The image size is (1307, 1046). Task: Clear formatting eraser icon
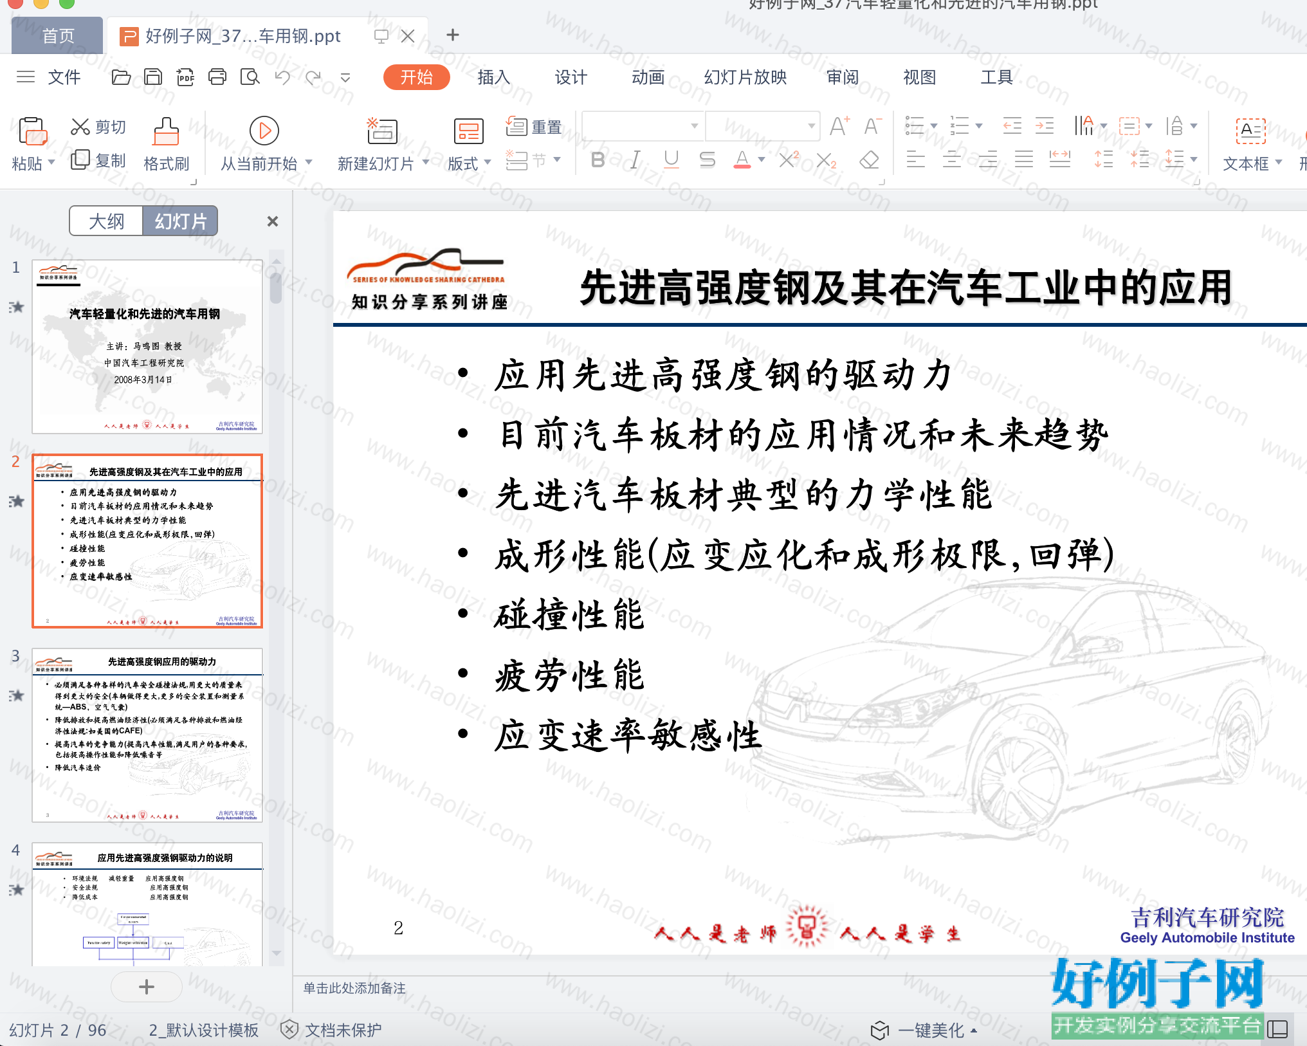870,160
